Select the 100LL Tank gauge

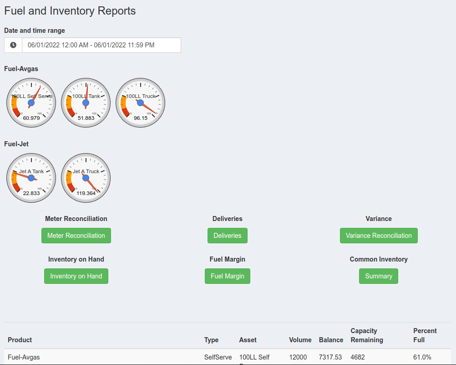tap(86, 103)
